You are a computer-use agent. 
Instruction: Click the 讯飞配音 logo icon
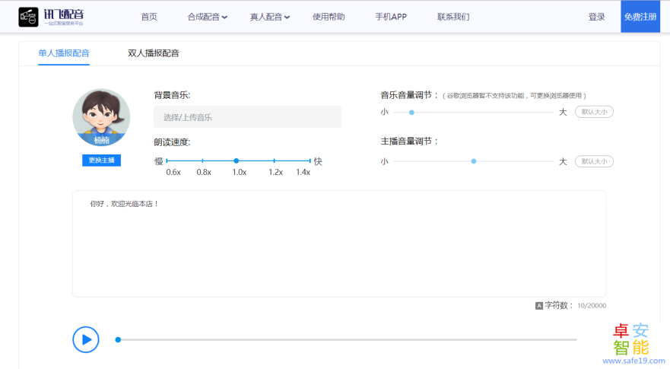pos(29,16)
